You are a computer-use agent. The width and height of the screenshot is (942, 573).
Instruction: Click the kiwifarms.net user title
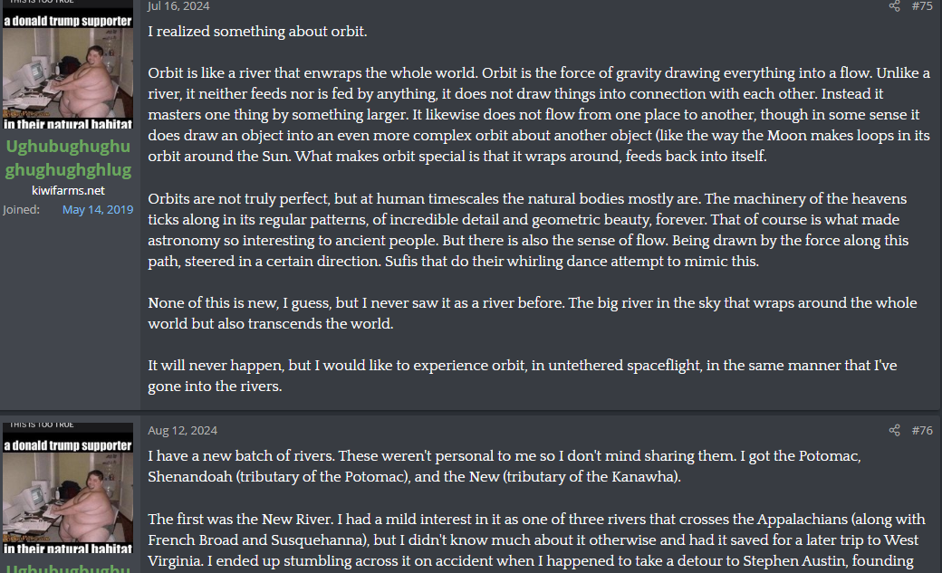point(68,190)
